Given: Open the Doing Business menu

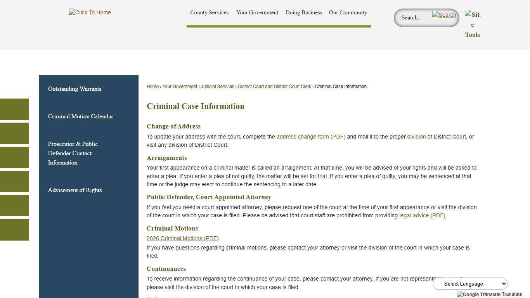Looking at the screenshot, I should point(303,12).
